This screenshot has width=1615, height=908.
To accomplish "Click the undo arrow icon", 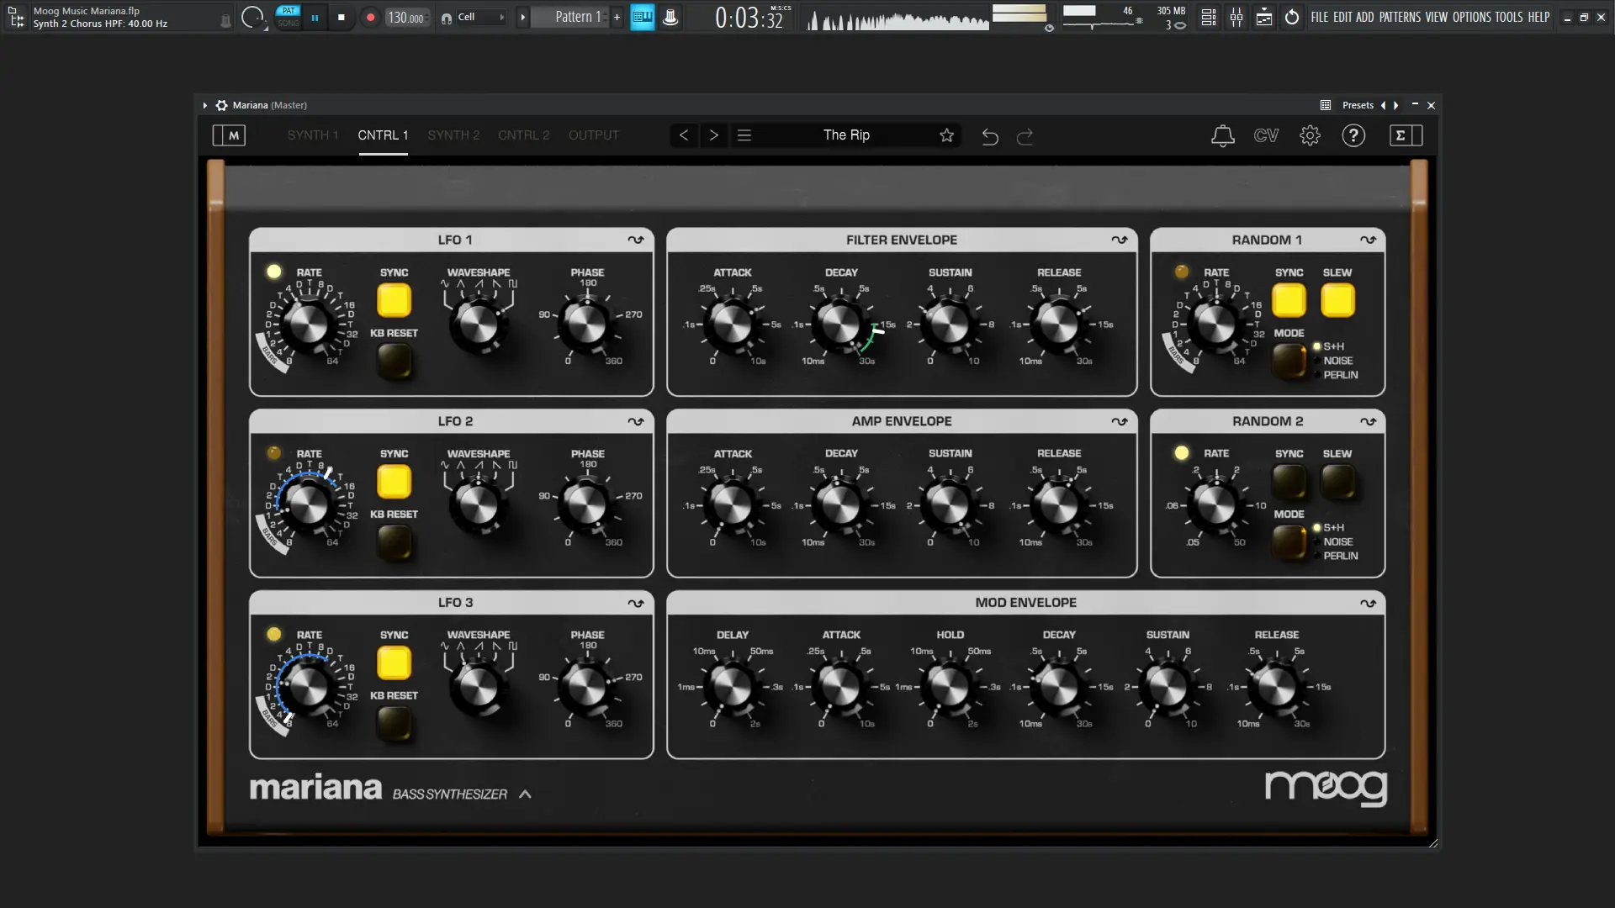I will 990,136.
